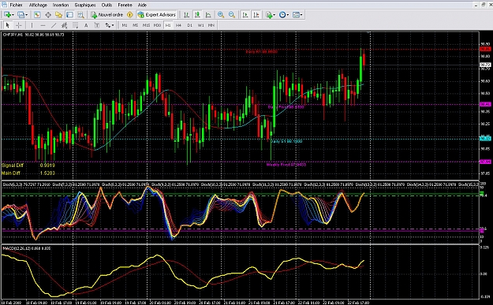Open the Navigator star folder icon
The width and height of the screenshot is (493, 305).
[59, 15]
